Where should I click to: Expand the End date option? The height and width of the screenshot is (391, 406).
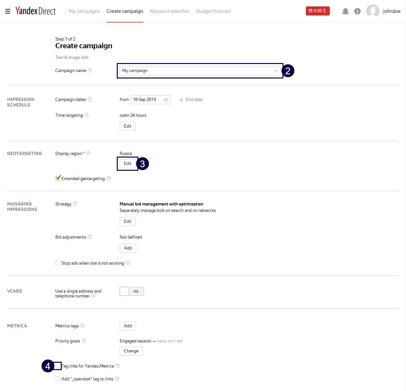191,99
